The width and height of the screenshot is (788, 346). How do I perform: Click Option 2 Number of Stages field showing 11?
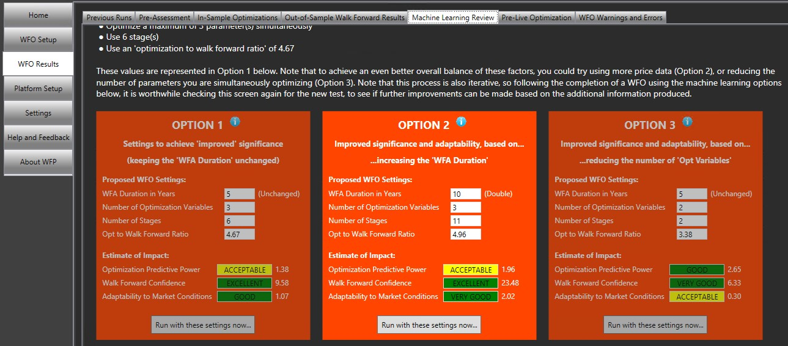[466, 221]
